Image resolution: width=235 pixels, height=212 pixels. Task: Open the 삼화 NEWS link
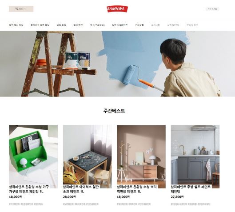click(x=173, y=25)
